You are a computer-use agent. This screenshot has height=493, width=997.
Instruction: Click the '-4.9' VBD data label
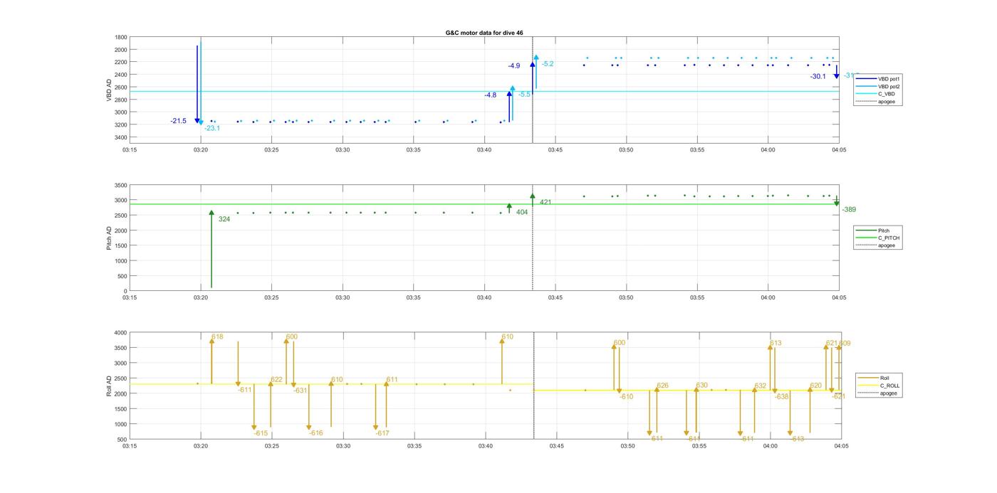click(514, 65)
